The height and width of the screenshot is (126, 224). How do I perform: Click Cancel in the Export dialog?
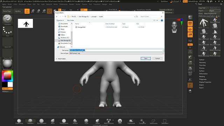[157, 58]
